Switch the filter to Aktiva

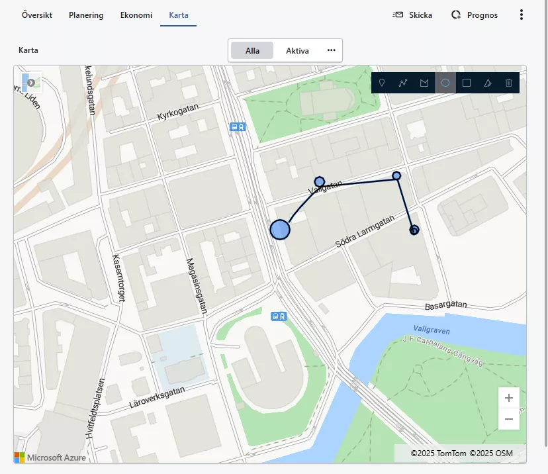coord(297,50)
